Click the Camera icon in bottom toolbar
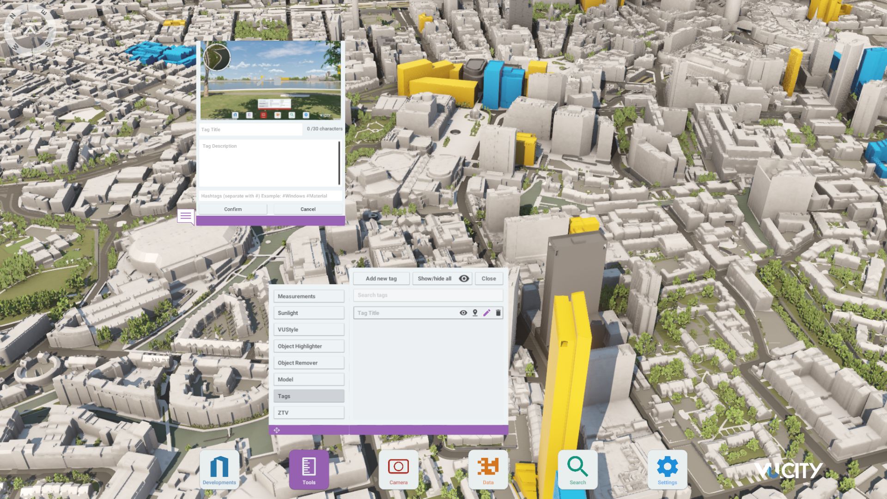Screen dimensions: 887x499 click(x=398, y=469)
